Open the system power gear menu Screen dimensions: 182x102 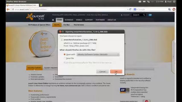pos(174,2)
